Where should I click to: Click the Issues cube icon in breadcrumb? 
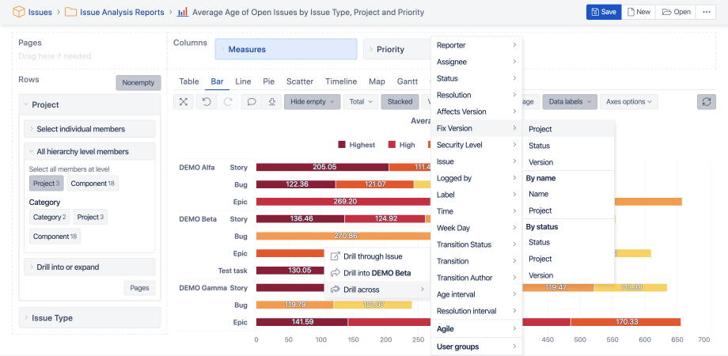[x=18, y=12]
